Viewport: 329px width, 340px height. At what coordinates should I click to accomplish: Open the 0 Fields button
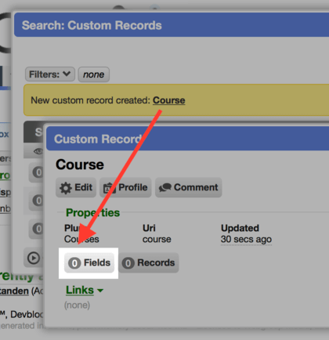point(89,262)
